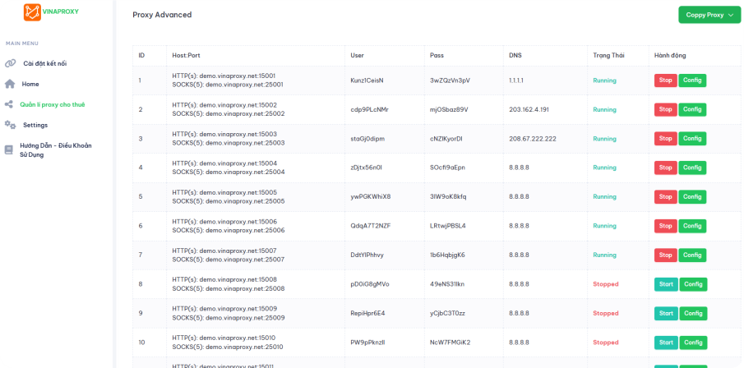
Task: Click the Trạng Thái column header
Action: 609,56
